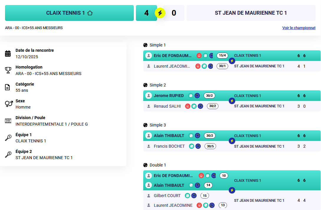Click the lightning icon in the Double 1 match
Image resolution: width=321 pixels, height=210 pixels.
click(232, 190)
